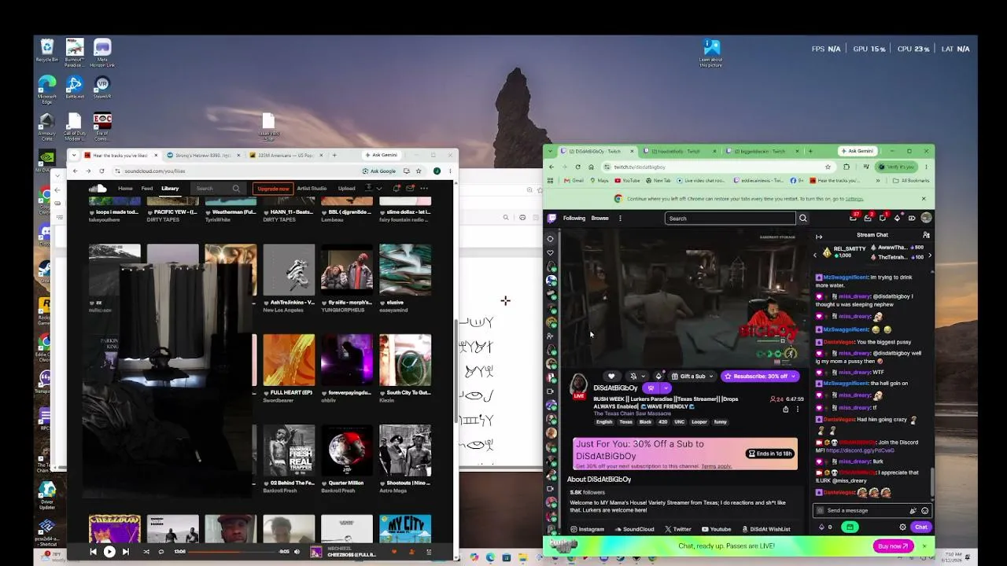Switch to 335M Americans tab

pos(286,155)
